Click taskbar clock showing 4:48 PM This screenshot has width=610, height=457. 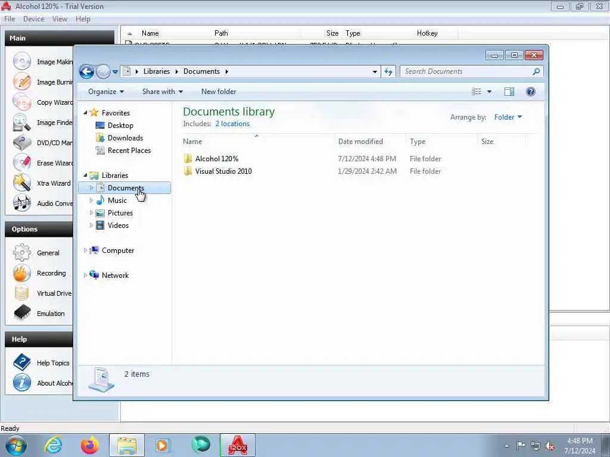580,446
